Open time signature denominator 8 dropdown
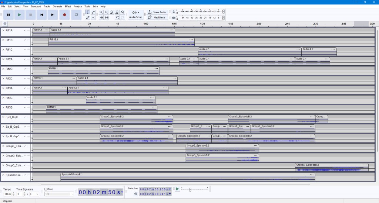This screenshot has width=379, height=203. [x=34, y=194]
